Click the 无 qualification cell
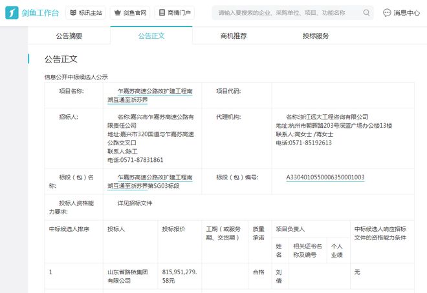Viewport: 427px width, 293px height. click(357, 272)
